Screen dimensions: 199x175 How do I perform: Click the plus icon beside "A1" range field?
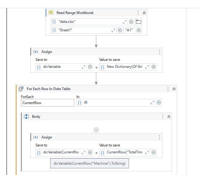point(139,30)
